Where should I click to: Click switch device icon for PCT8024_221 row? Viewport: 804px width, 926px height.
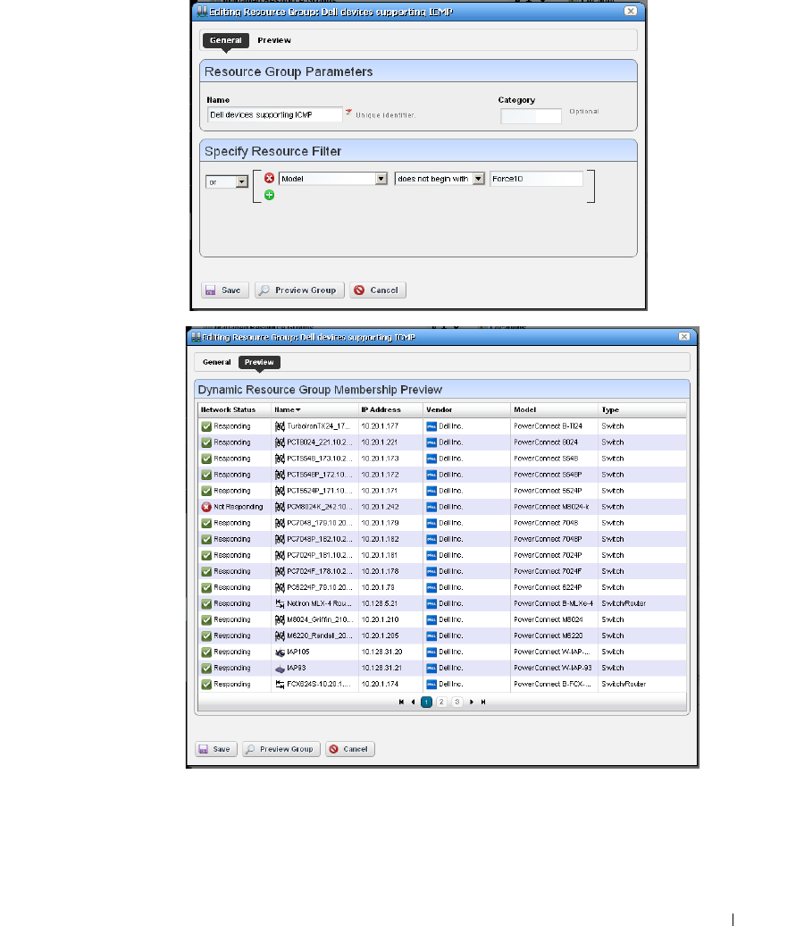[280, 442]
